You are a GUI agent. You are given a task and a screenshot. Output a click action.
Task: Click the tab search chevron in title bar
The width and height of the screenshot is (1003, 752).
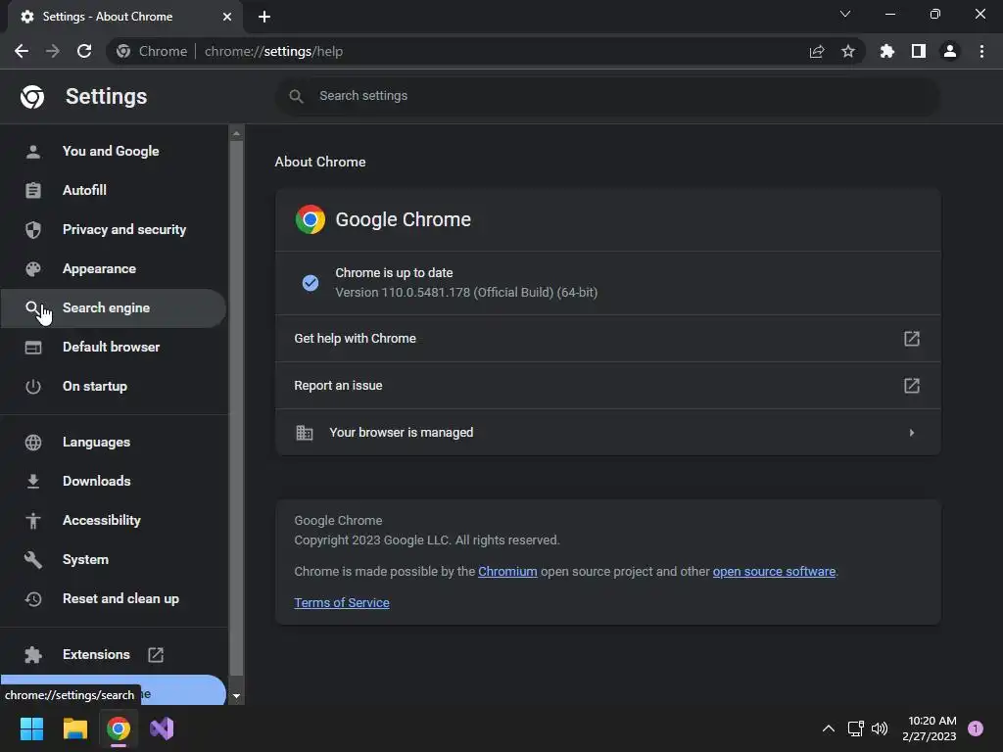[845, 14]
